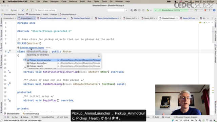217x122 pixels.
Task: Open the Structure tool window on the left sidebar
Action: pos(1,35)
